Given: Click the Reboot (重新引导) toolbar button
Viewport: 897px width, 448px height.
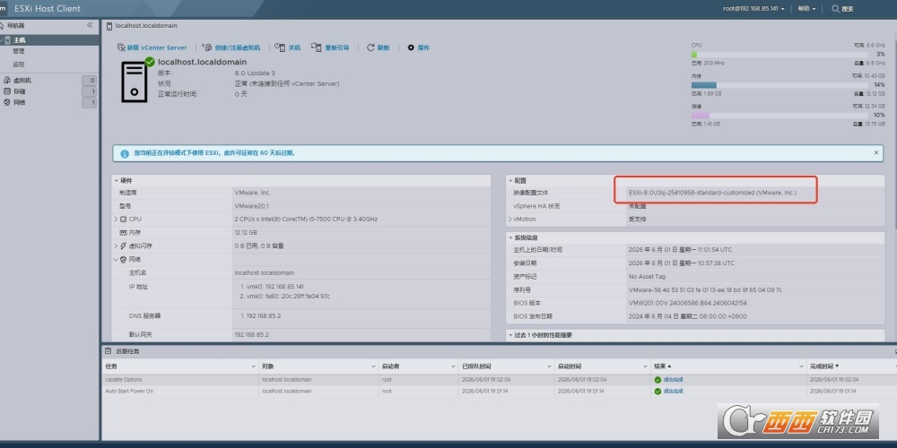Looking at the screenshot, I should pos(330,47).
